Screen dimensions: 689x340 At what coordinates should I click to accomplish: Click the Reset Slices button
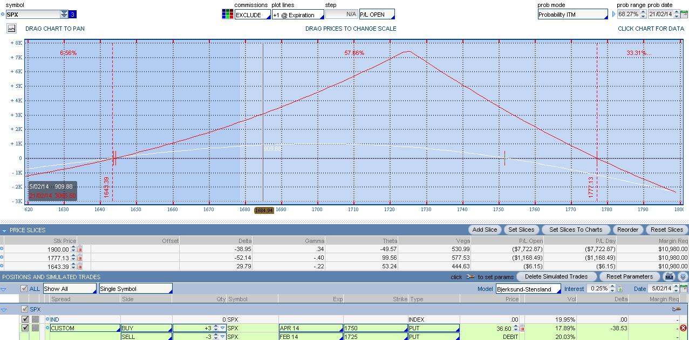[x=667, y=230]
